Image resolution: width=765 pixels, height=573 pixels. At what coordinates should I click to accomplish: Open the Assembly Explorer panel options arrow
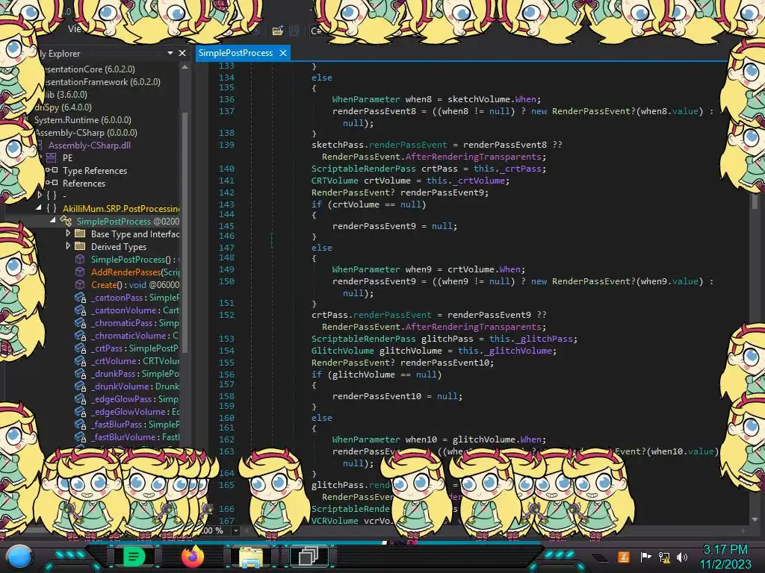pyautogui.click(x=170, y=53)
